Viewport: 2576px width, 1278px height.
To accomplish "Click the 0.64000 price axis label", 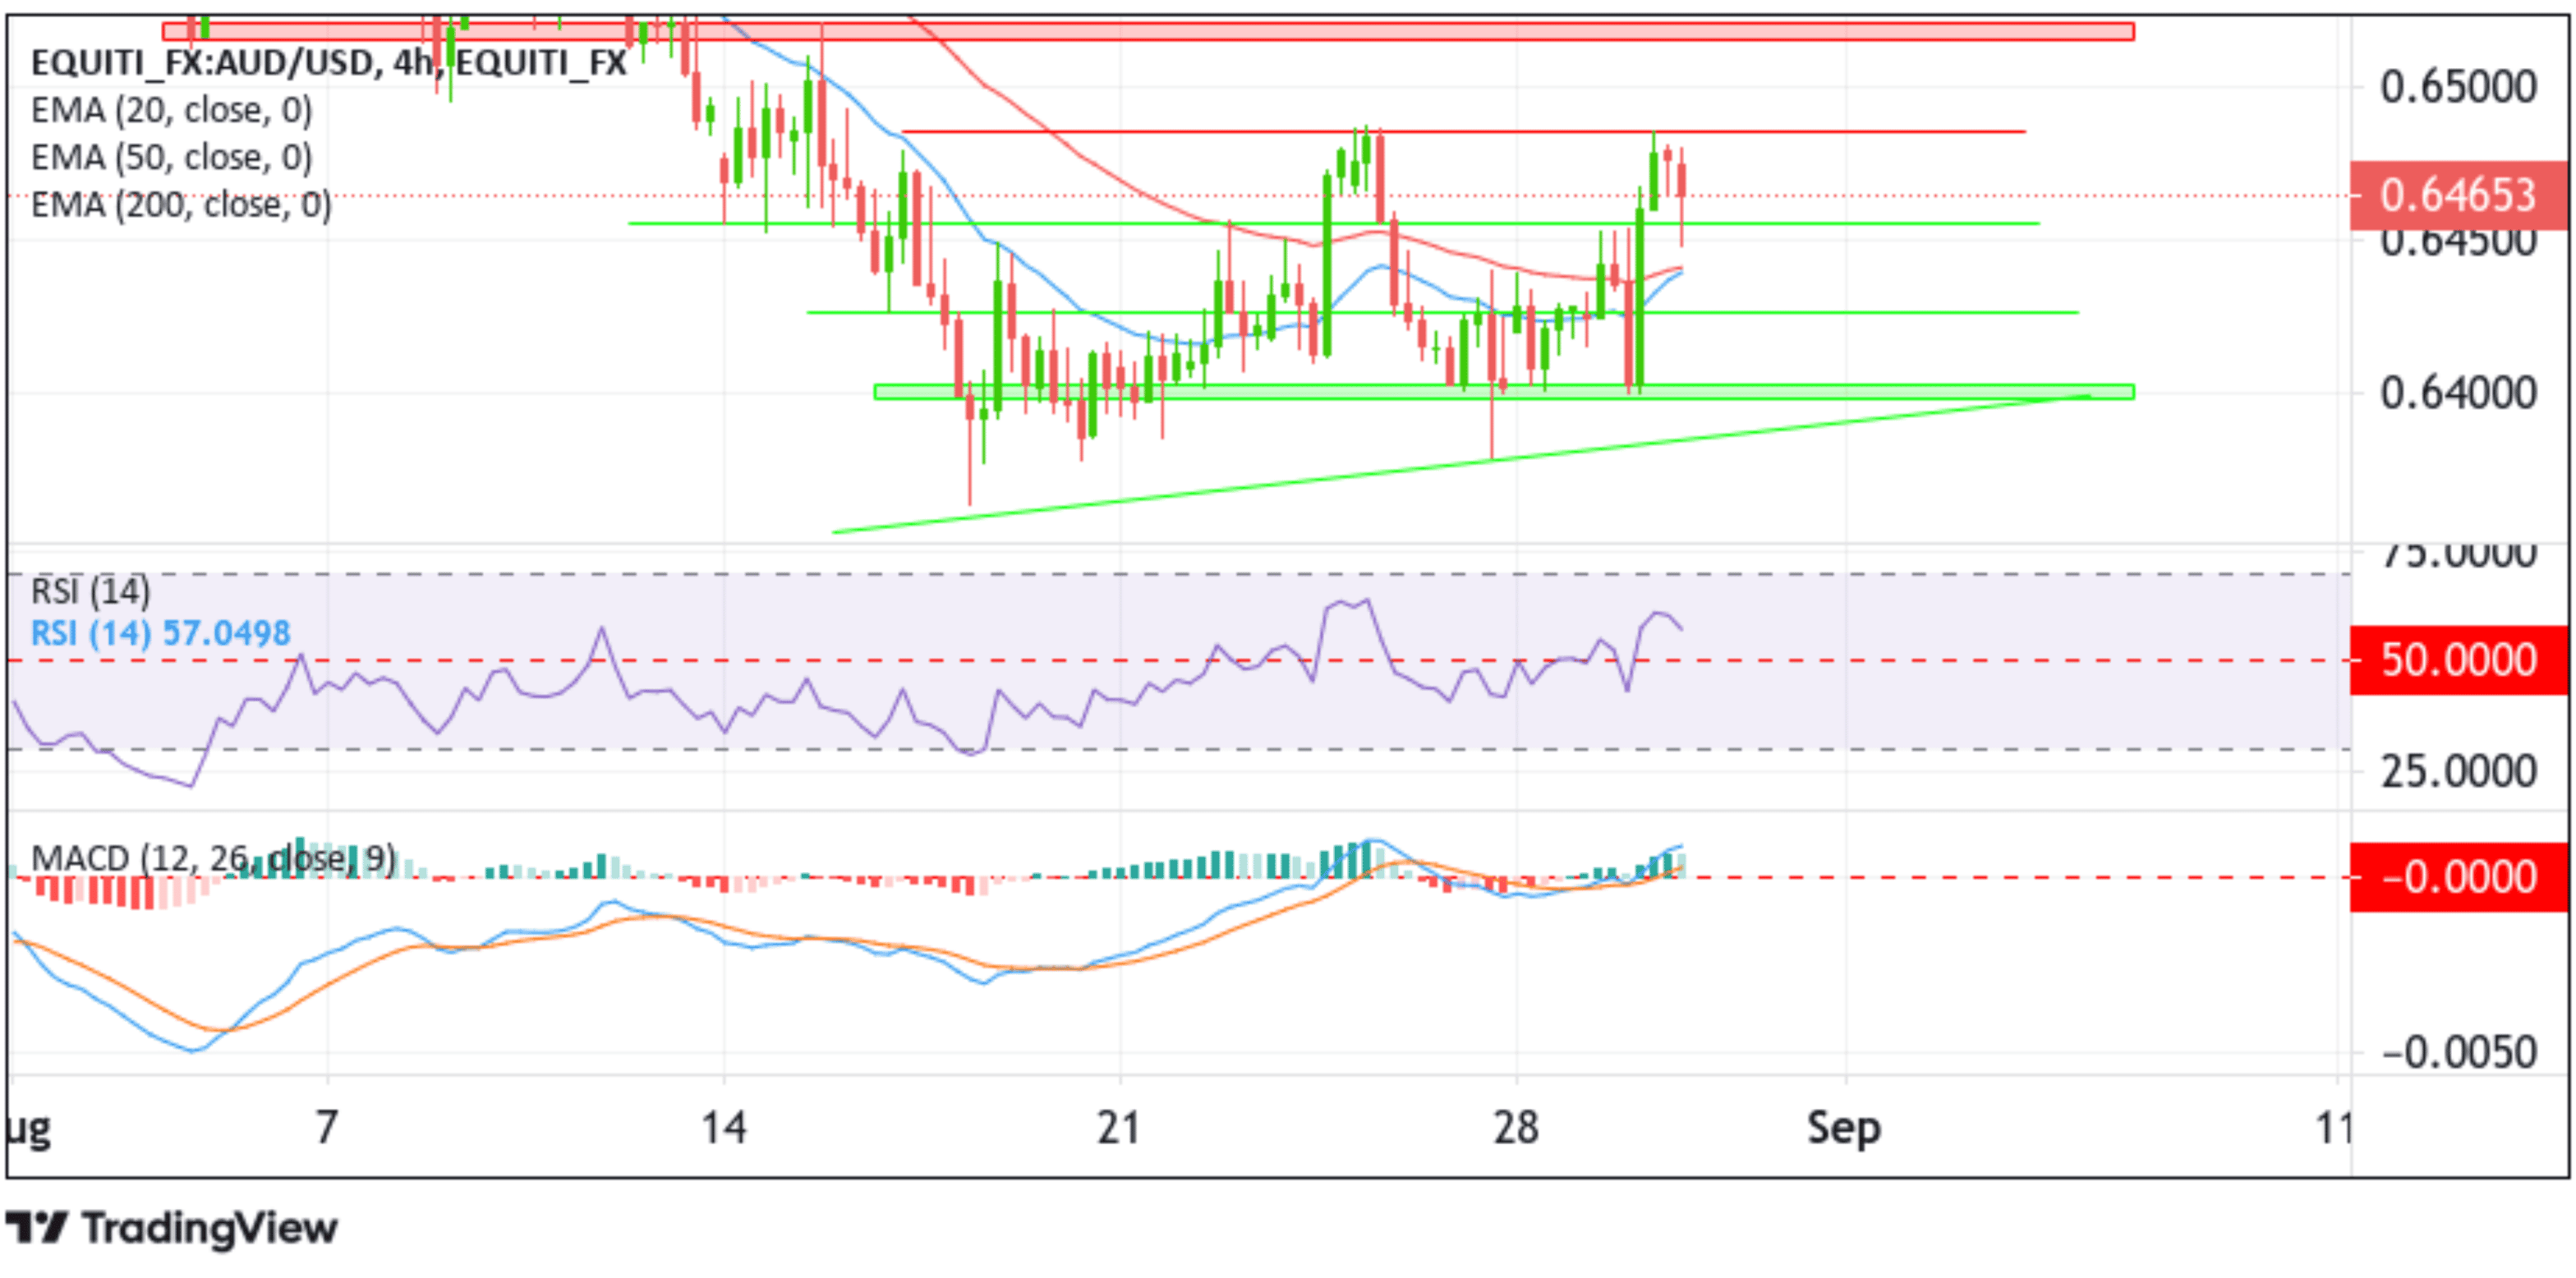I will 2458,393.
